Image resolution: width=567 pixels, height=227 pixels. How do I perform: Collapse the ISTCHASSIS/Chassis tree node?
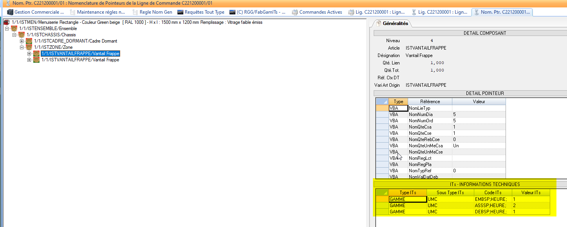(x=14, y=35)
